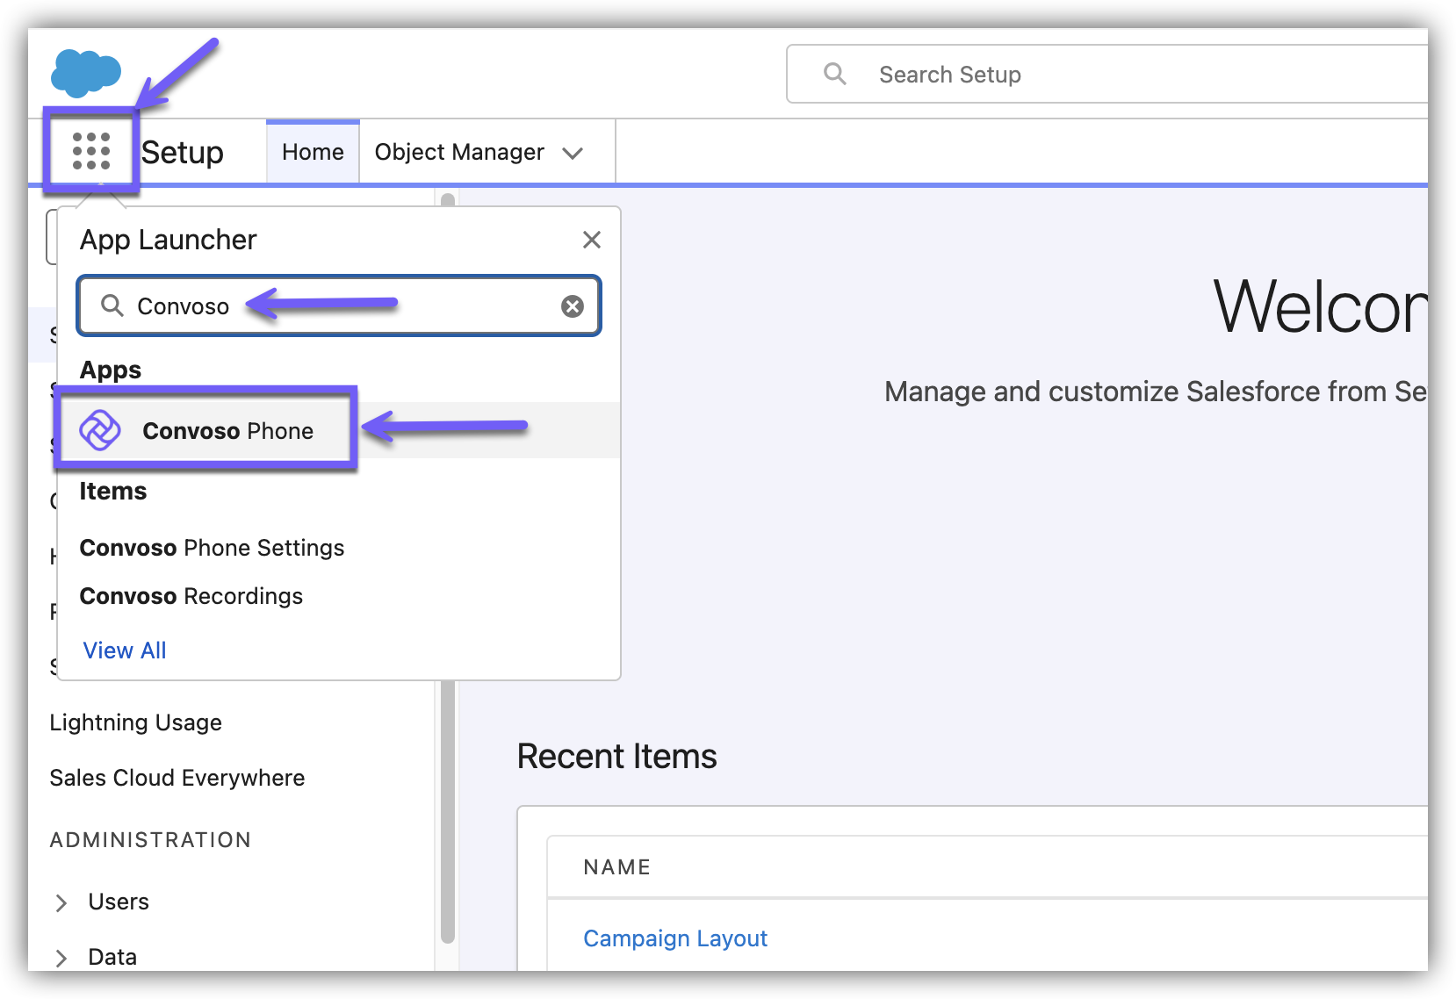Expand the Object Manager dropdown chevron
Viewport: 1456px width, 999px height.
click(x=573, y=154)
